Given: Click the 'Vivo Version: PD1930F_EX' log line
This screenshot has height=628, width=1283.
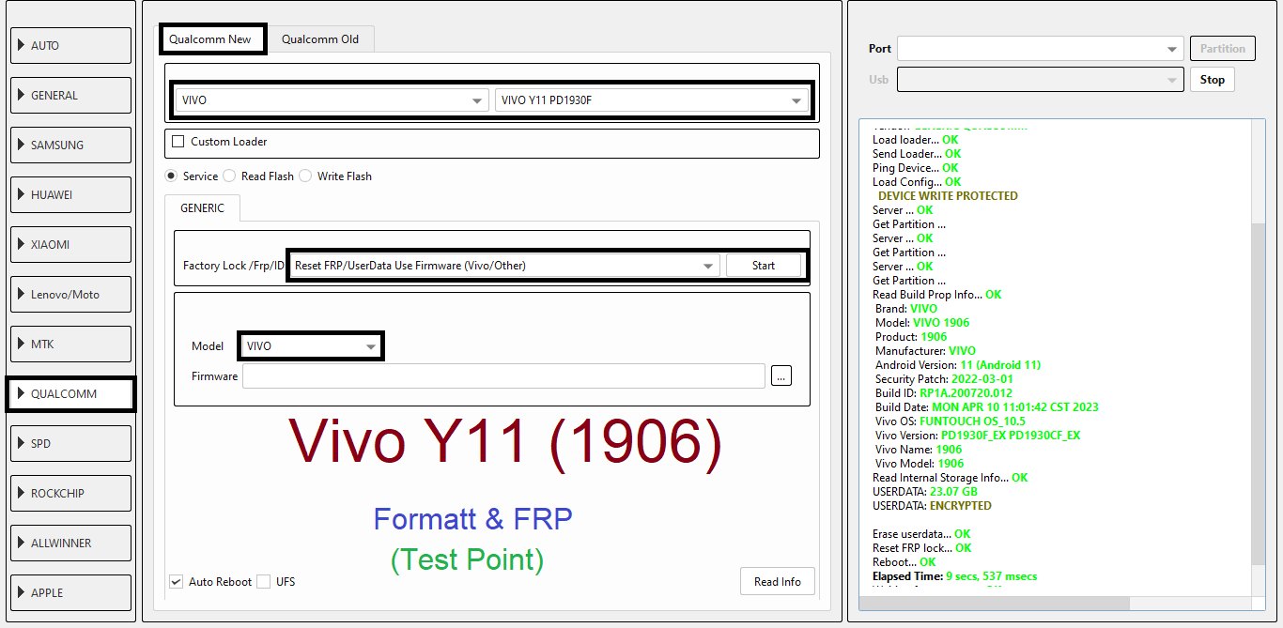Looking at the screenshot, I should (978, 436).
